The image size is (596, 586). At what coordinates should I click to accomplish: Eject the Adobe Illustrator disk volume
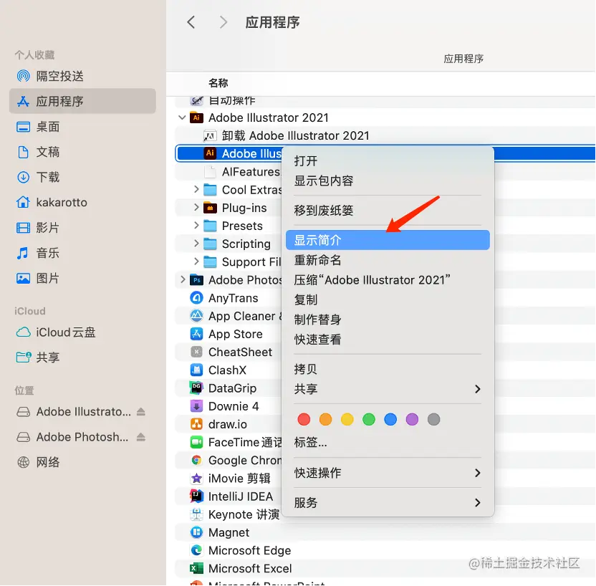tap(141, 412)
